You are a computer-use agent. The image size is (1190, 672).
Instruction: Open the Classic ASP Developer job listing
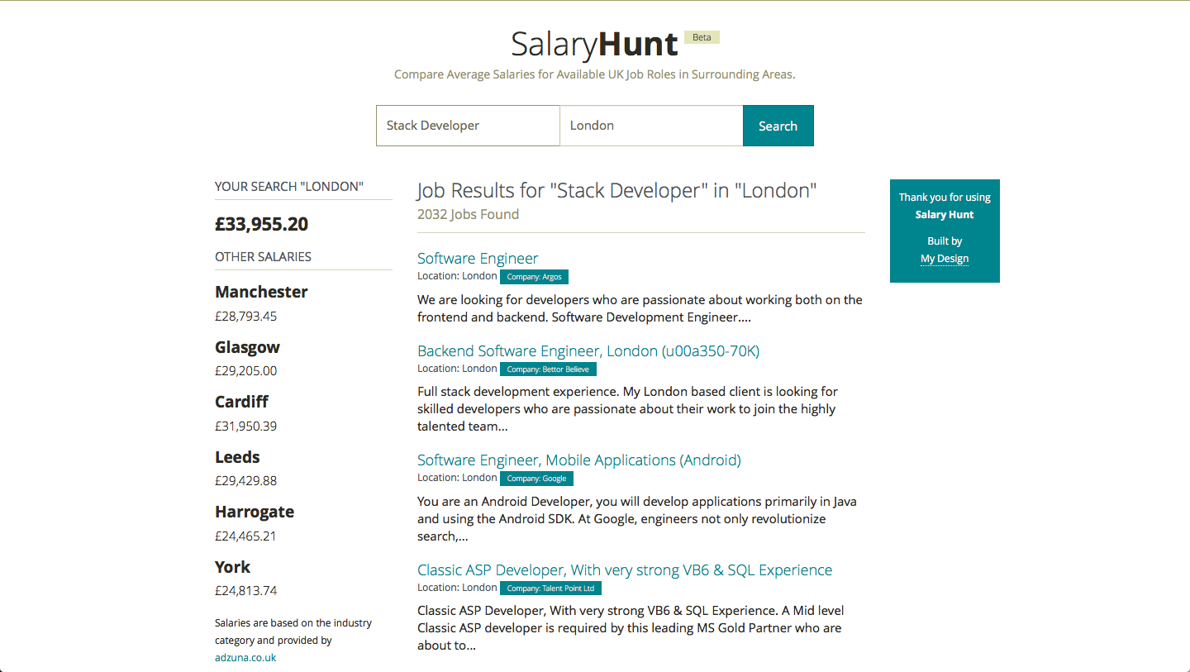[x=625, y=570]
